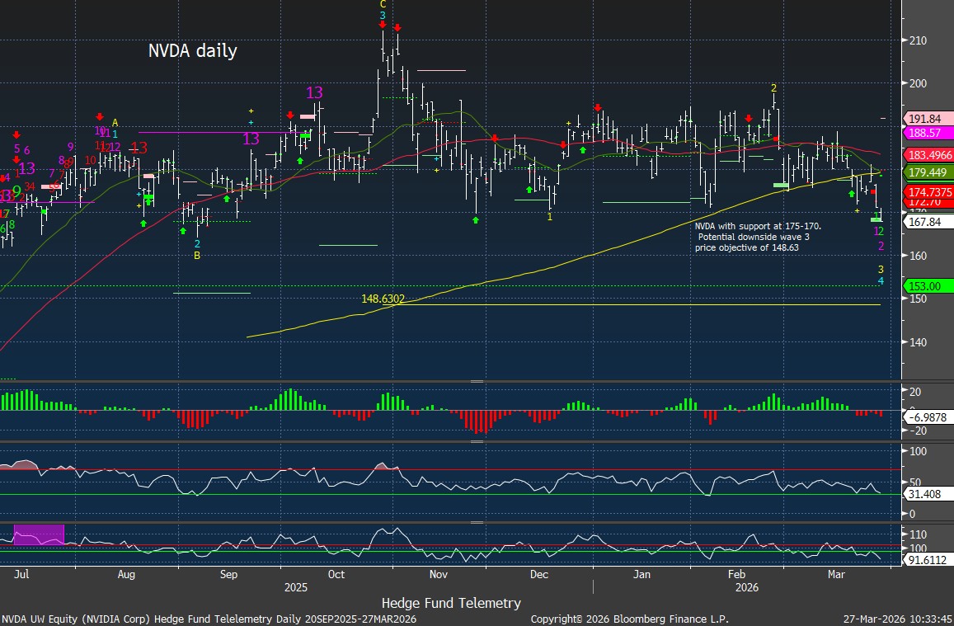Click the divider handle between price and histogram panels
The width and height of the screenshot is (954, 626).
(x=477, y=381)
